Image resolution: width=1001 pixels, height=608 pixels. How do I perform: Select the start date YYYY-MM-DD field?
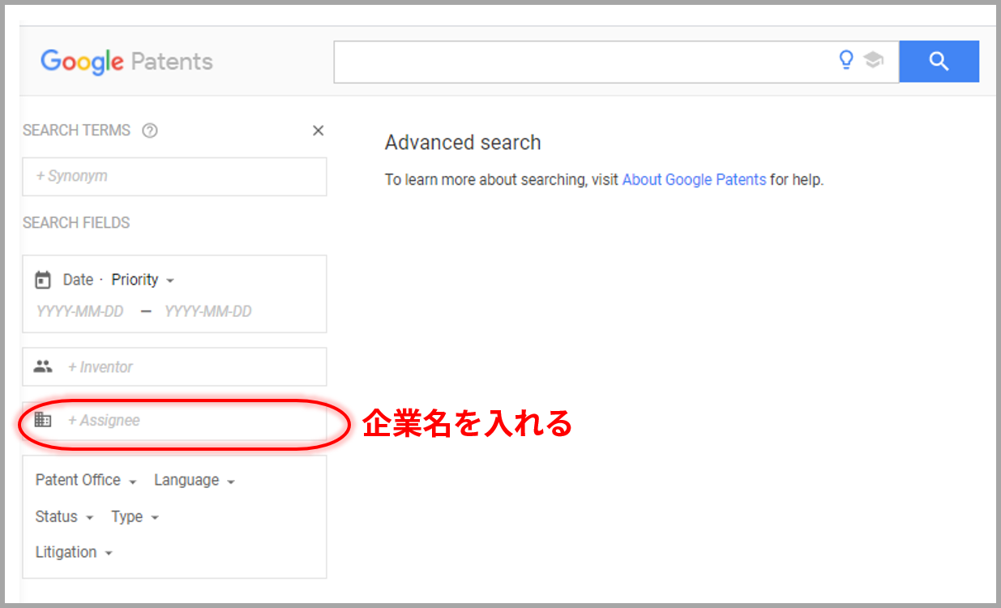click(80, 311)
